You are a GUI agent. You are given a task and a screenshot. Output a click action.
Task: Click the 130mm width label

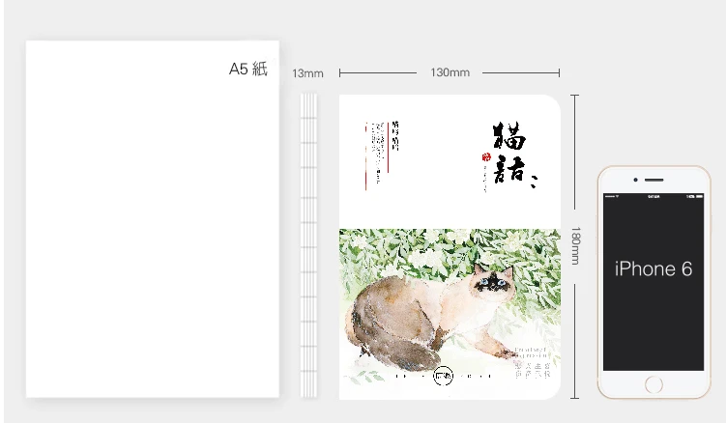(x=450, y=72)
